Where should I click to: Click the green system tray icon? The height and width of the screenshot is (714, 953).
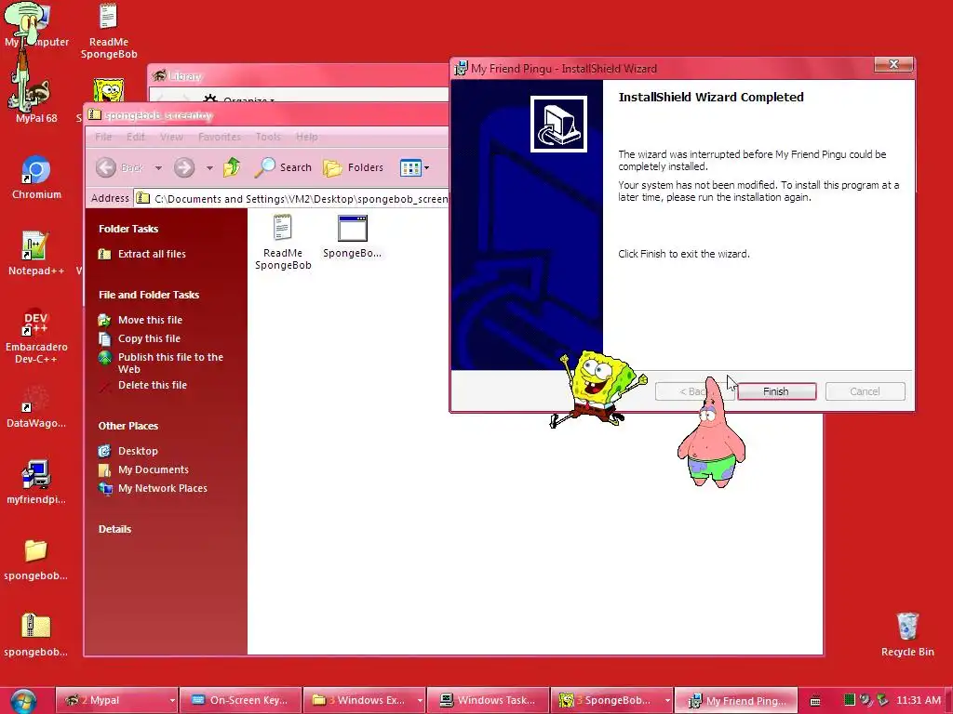click(x=850, y=700)
